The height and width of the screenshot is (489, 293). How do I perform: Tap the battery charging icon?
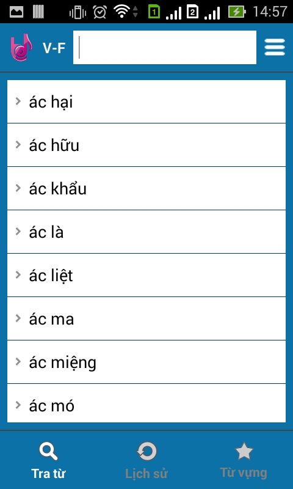pos(237,12)
